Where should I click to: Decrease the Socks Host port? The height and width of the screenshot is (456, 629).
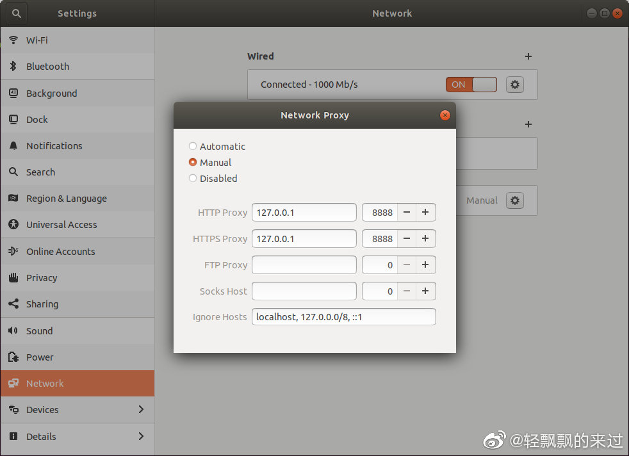point(407,291)
